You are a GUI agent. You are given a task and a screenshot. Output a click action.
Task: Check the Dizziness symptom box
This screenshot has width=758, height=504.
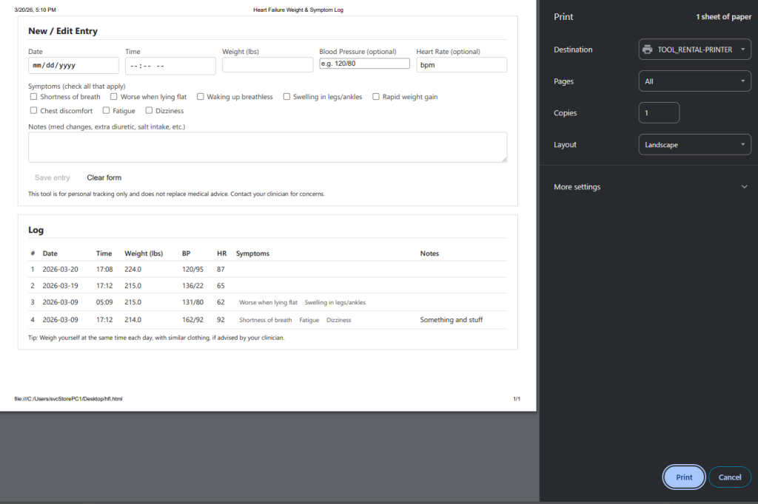coord(149,111)
